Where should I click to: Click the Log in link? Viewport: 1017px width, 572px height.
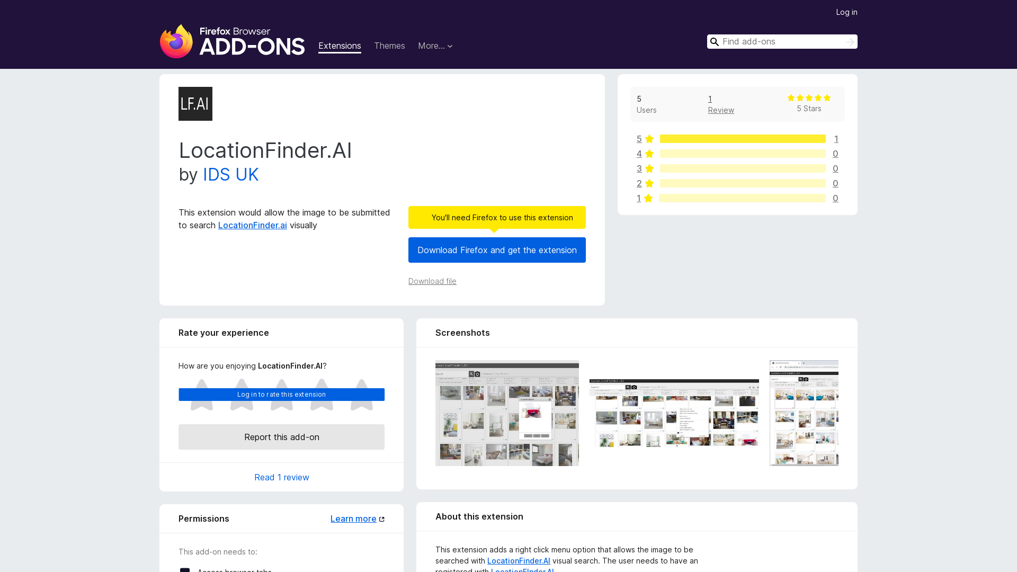pos(846,12)
